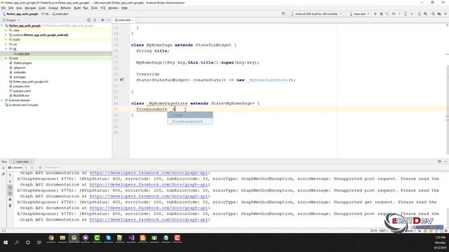Open Project Structure folder icon in toolbar
This screenshot has width=449, height=252.
[439, 14]
